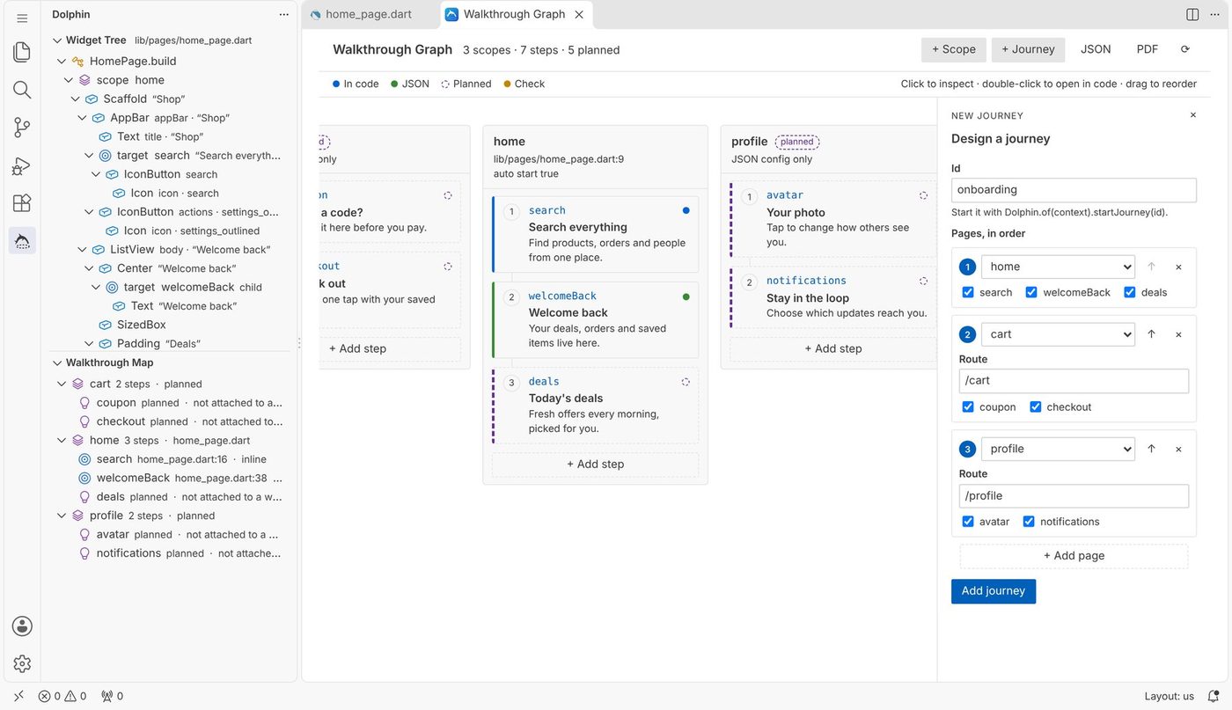Uncheck the checkout step checkbox
Image resolution: width=1232 pixels, height=710 pixels.
coord(1036,406)
